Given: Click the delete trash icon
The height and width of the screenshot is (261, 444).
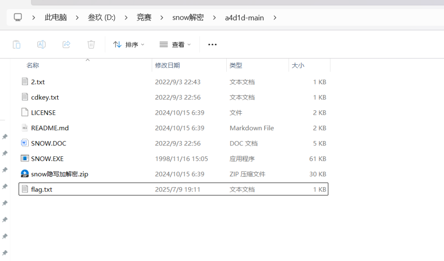Looking at the screenshot, I should pyautogui.click(x=91, y=44).
